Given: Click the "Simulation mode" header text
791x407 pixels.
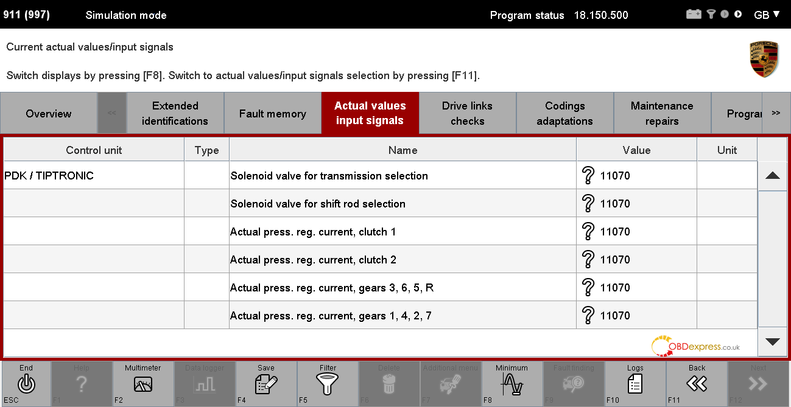Looking at the screenshot, I should pos(126,15).
